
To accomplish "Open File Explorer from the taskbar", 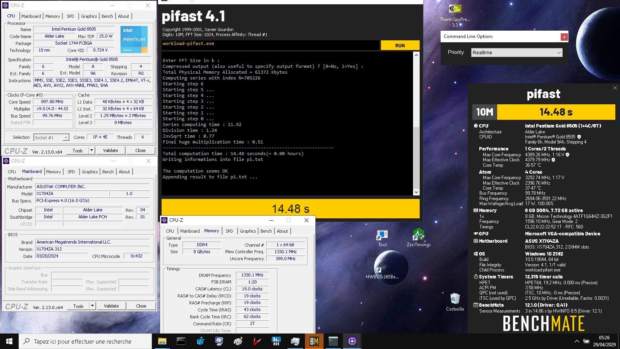I will (x=162, y=341).
